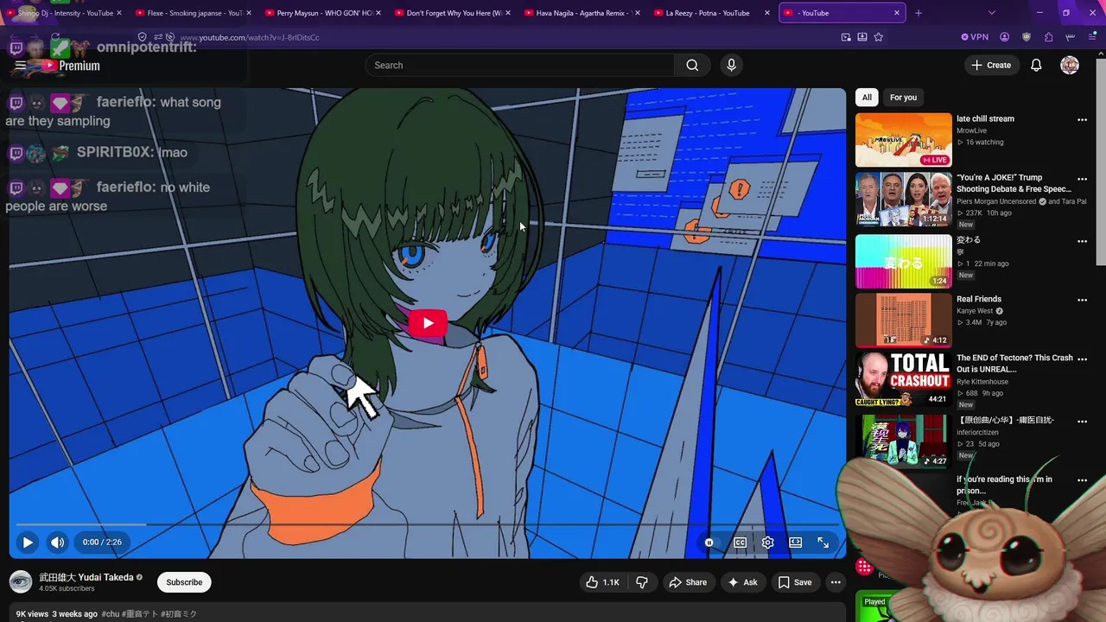Share this video
Image resolution: width=1106 pixels, height=622 pixels.
[x=688, y=582]
